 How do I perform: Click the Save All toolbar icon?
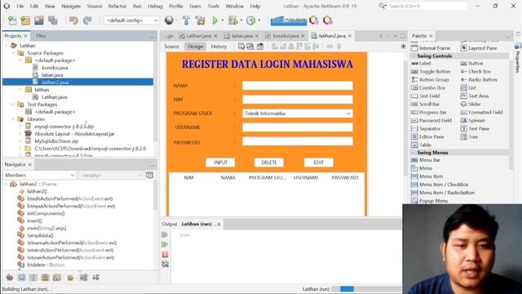53,20
